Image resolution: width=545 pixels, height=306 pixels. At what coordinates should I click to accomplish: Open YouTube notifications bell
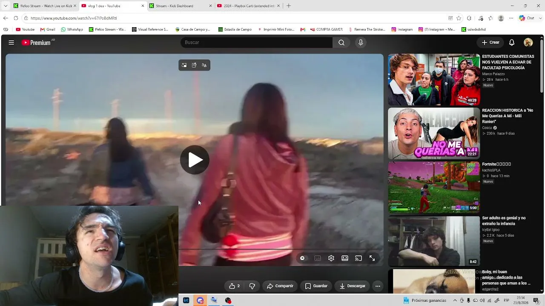pyautogui.click(x=512, y=42)
